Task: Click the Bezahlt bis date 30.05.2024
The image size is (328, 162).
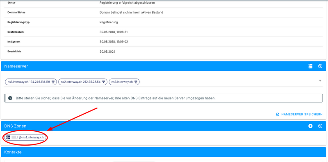Action: coord(107,52)
